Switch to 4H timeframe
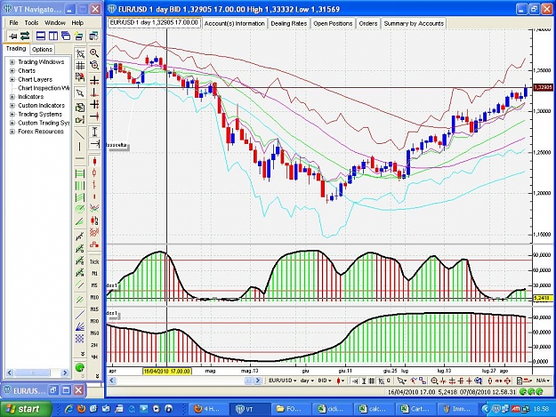Viewport: 556px width, 417px height. [94, 357]
